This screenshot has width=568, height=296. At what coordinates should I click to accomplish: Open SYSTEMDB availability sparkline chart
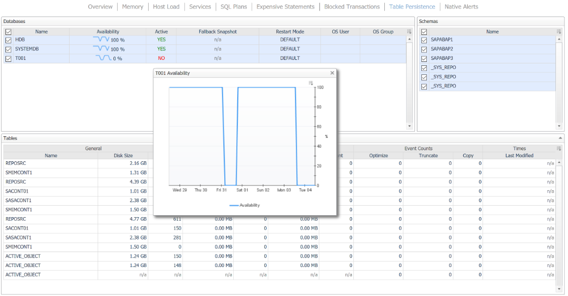[x=101, y=48]
